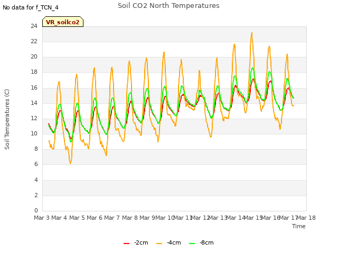
Task: Click the 22 y-axis tick label
Action: pos(34,41)
